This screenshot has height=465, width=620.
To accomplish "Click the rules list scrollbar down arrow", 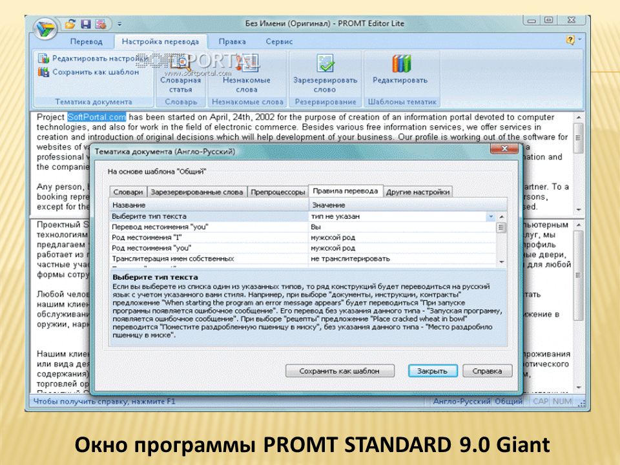I will coord(501,262).
